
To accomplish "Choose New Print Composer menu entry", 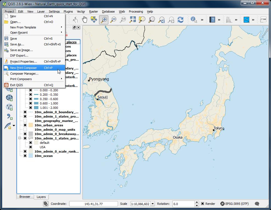I will pyautogui.click(x=34, y=68).
